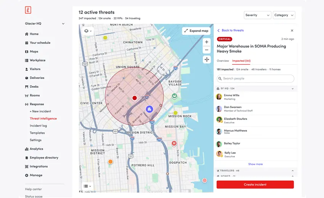Click the Expand map button
Viewport: 324px width, 198px height.
(x=196, y=31)
